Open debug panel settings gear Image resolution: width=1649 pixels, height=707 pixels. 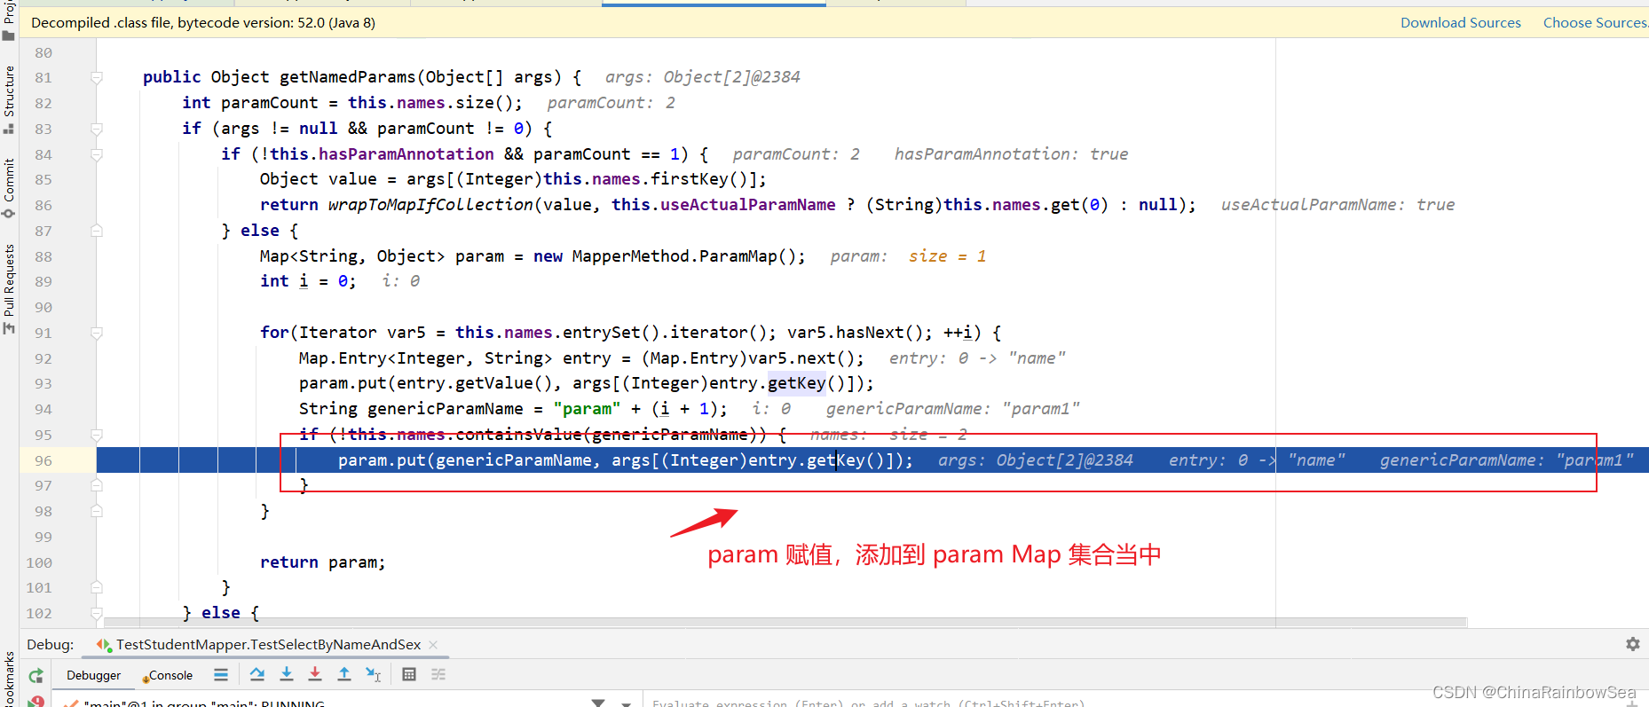[x=1633, y=644]
